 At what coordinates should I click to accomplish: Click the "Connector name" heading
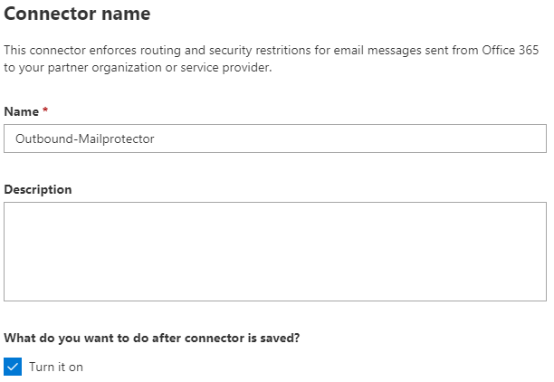coord(77,14)
